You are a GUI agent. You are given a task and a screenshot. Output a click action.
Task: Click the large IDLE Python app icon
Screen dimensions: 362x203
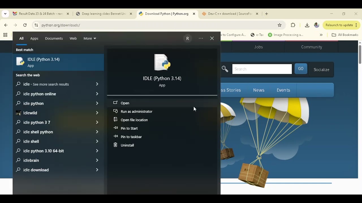(x=162, y=62)
